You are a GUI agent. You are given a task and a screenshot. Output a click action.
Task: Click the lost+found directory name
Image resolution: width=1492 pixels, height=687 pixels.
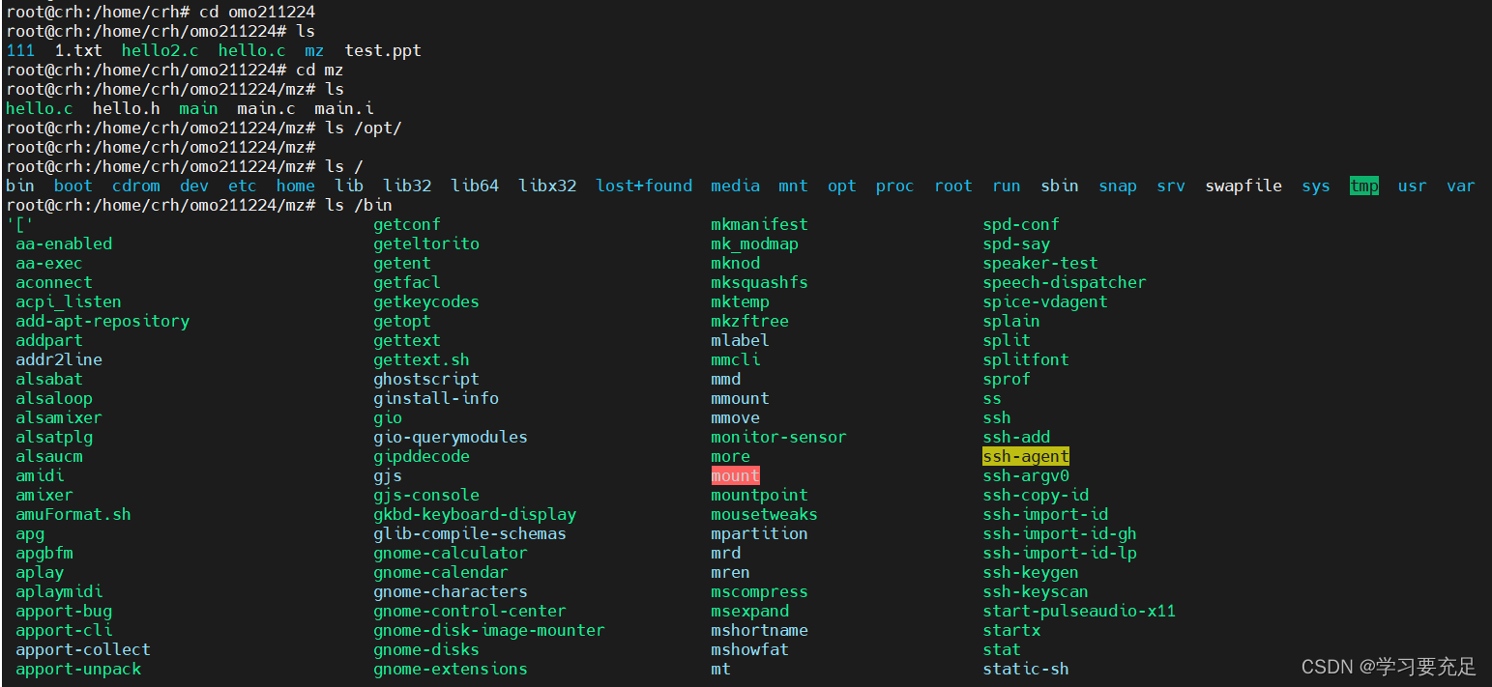click(644, 186)
